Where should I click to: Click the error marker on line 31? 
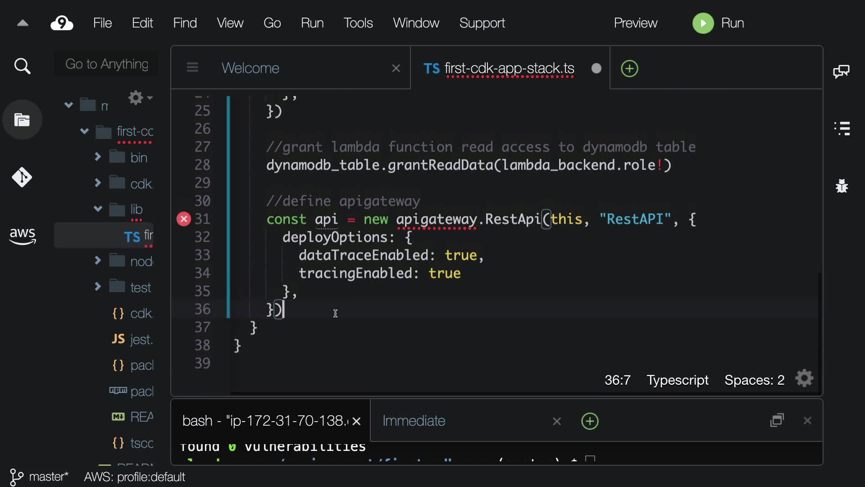click(183, 219)
